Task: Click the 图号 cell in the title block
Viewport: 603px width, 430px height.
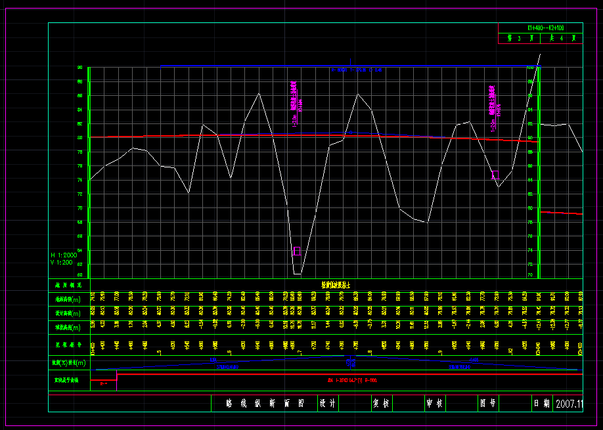Action: click(x=487, y=404)
